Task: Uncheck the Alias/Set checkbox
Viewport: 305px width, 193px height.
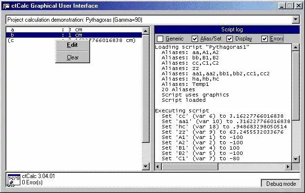Action: click(x=195, y=39)
